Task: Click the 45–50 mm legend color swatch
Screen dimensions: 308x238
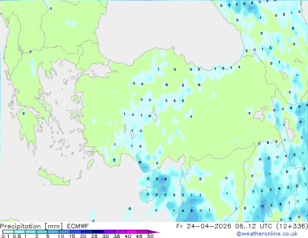Action: [143, 232]
